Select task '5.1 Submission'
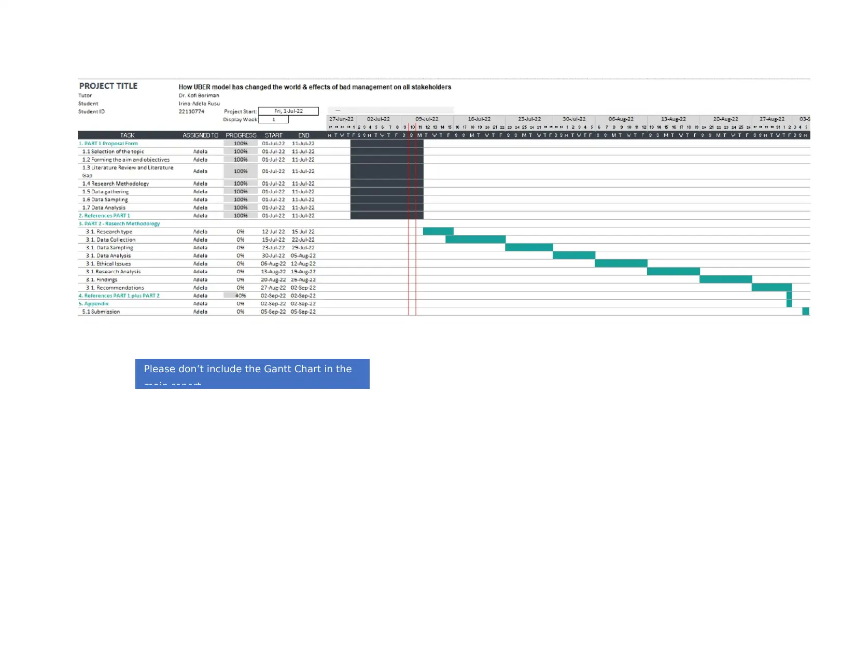The width and height of the screenshot is (856, 661). [101, 312]
